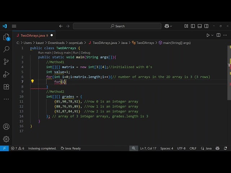Click the {85,90,78,92} array row
Screen dimensions: 231x173
[x=67, y=102]
